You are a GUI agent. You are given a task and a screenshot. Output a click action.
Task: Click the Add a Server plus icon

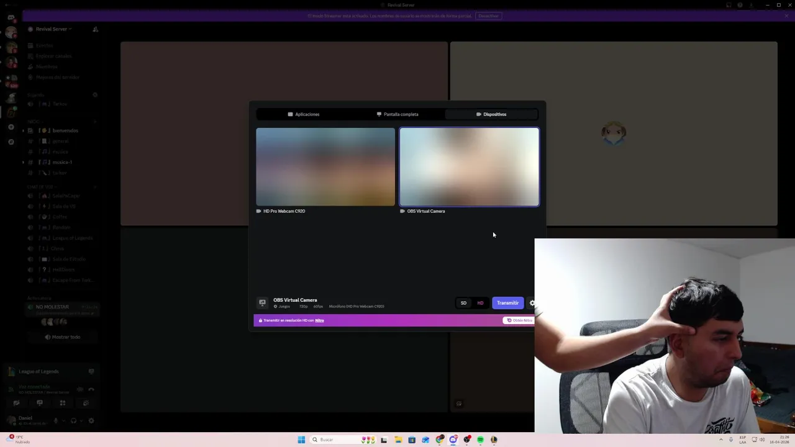(x=11, y=127)
